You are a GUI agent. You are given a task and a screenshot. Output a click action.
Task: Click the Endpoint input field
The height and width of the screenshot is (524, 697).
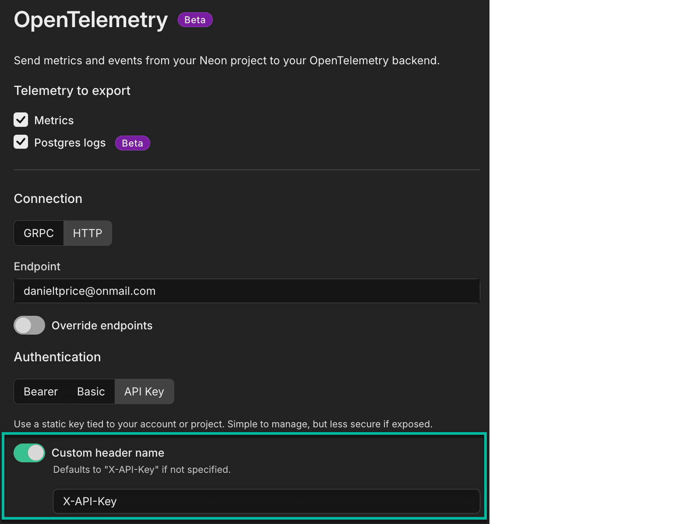[x=246, y=291]
